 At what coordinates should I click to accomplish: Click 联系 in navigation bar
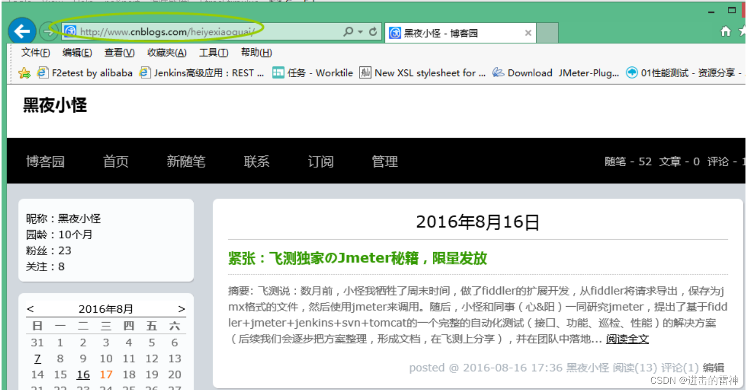pyautogui.click(x=257, y=162)
